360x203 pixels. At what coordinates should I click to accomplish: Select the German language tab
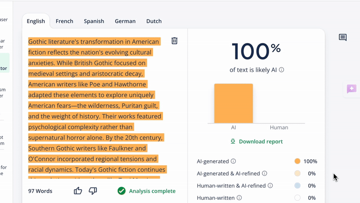(x=125, y=21)
